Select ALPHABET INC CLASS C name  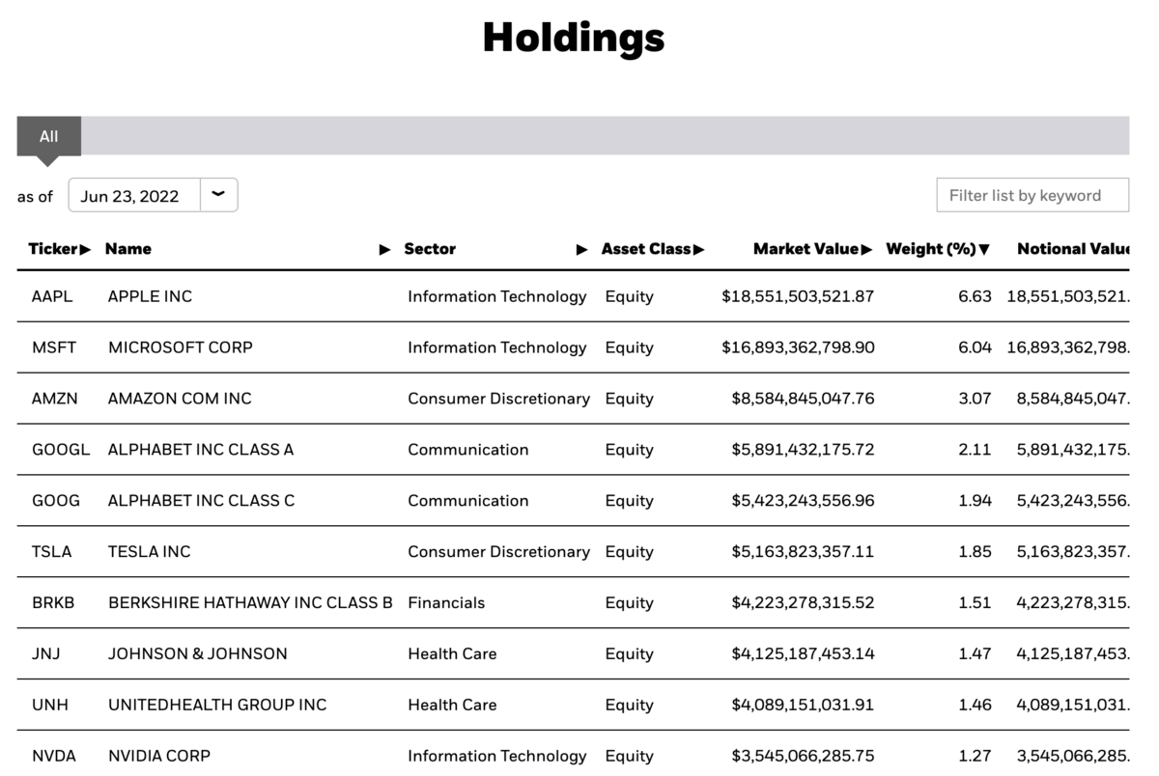pyautogui.click(x=202, y=501)
